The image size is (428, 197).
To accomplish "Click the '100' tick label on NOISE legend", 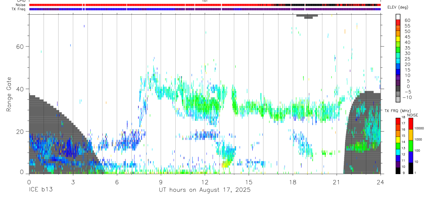I will 418,151.
